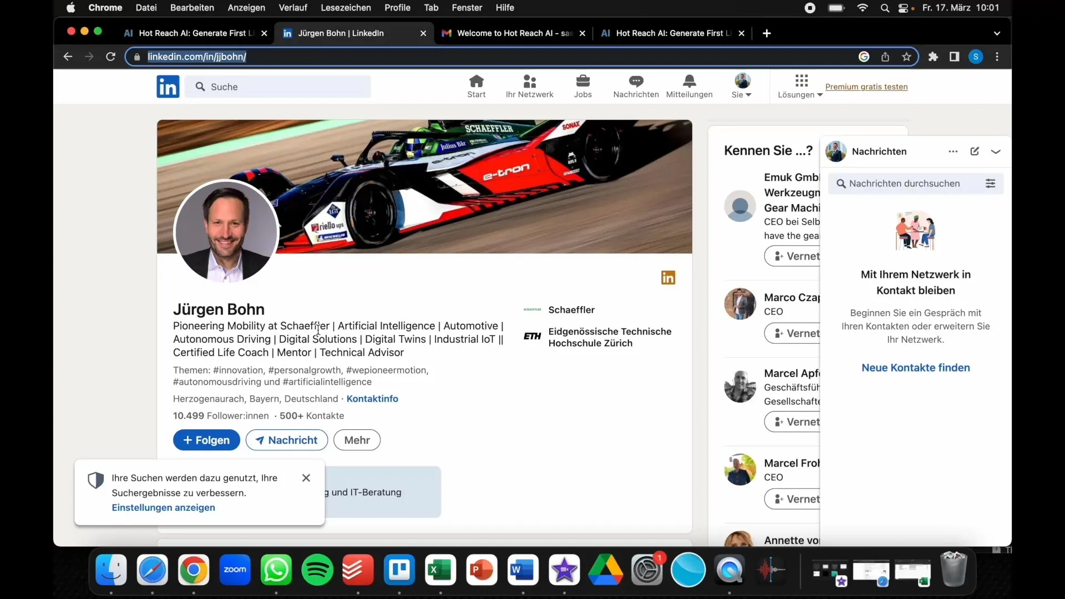This screenshot has width=1065, height=599.
Task: Reload the page with the refresh icon
Action: tap(110, 57)
